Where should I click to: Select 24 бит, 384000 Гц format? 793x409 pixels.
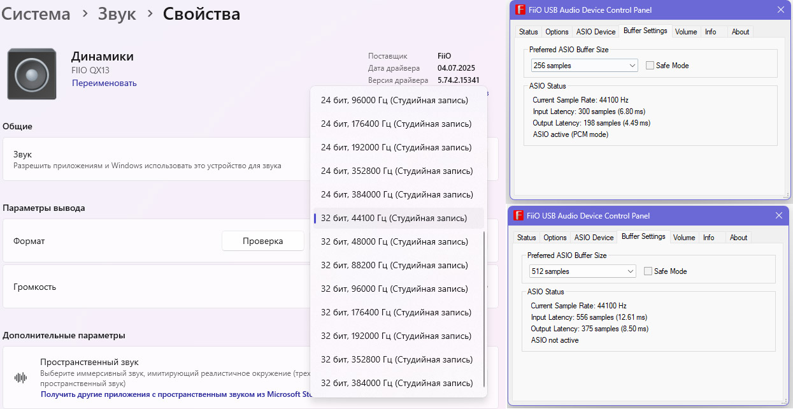click(x=398, y=194)
